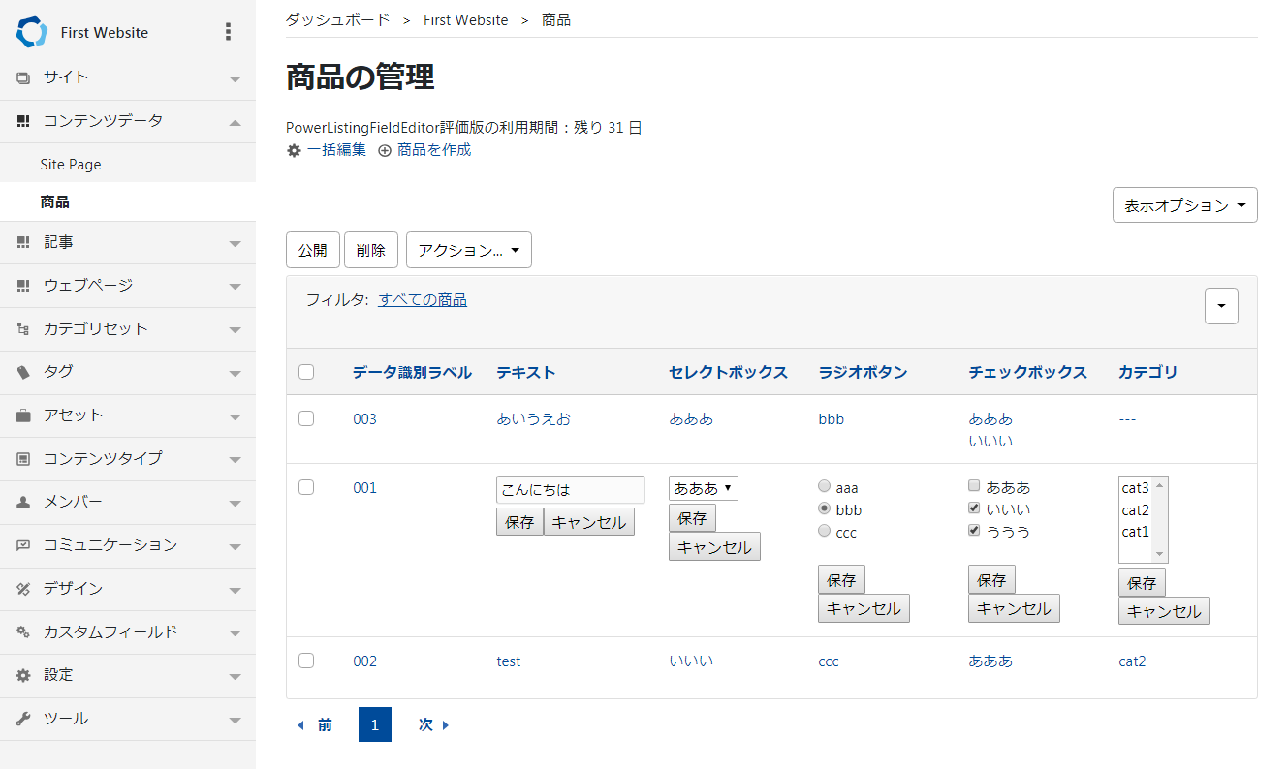Screen dimensions: 1288x769
Task: Click the ツール wrench icon
Action: (x=23, y=719)
